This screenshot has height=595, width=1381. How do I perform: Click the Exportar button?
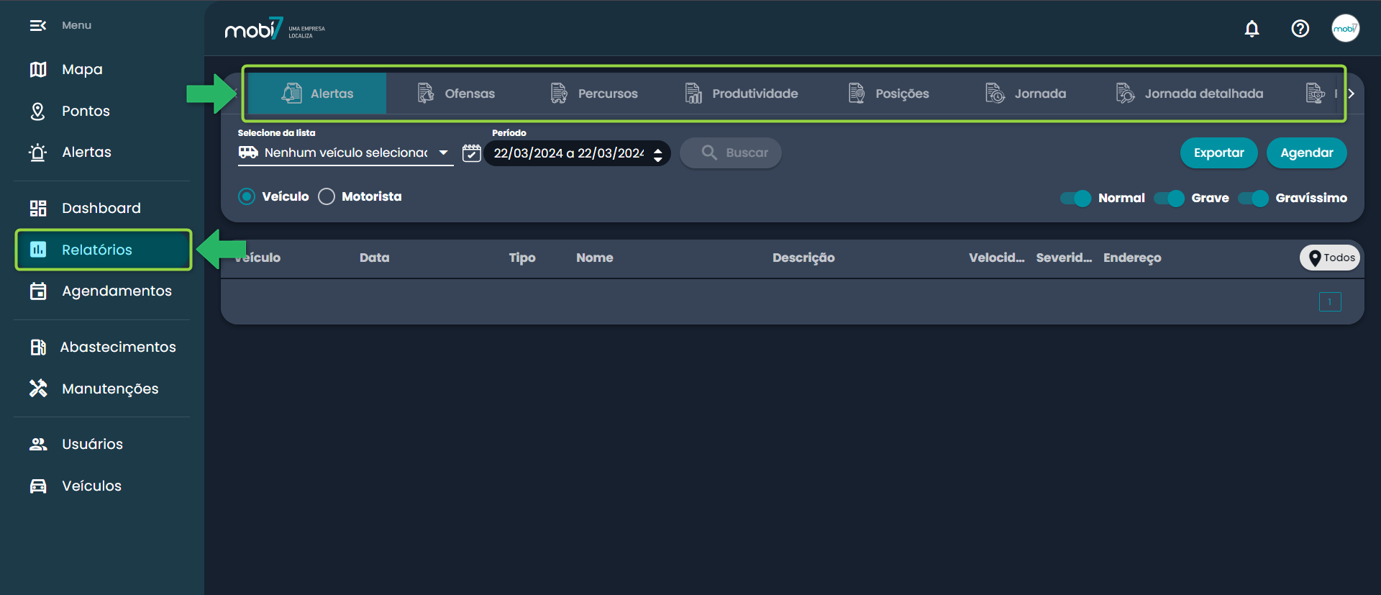pyautogui.click(x=1218, y=153)
